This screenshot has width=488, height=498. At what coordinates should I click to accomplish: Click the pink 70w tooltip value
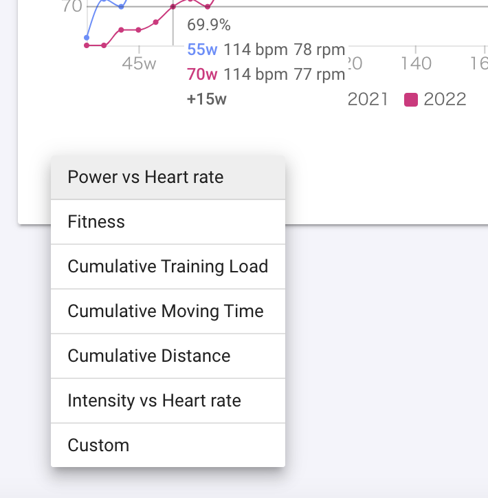click(x=202, y=74)
